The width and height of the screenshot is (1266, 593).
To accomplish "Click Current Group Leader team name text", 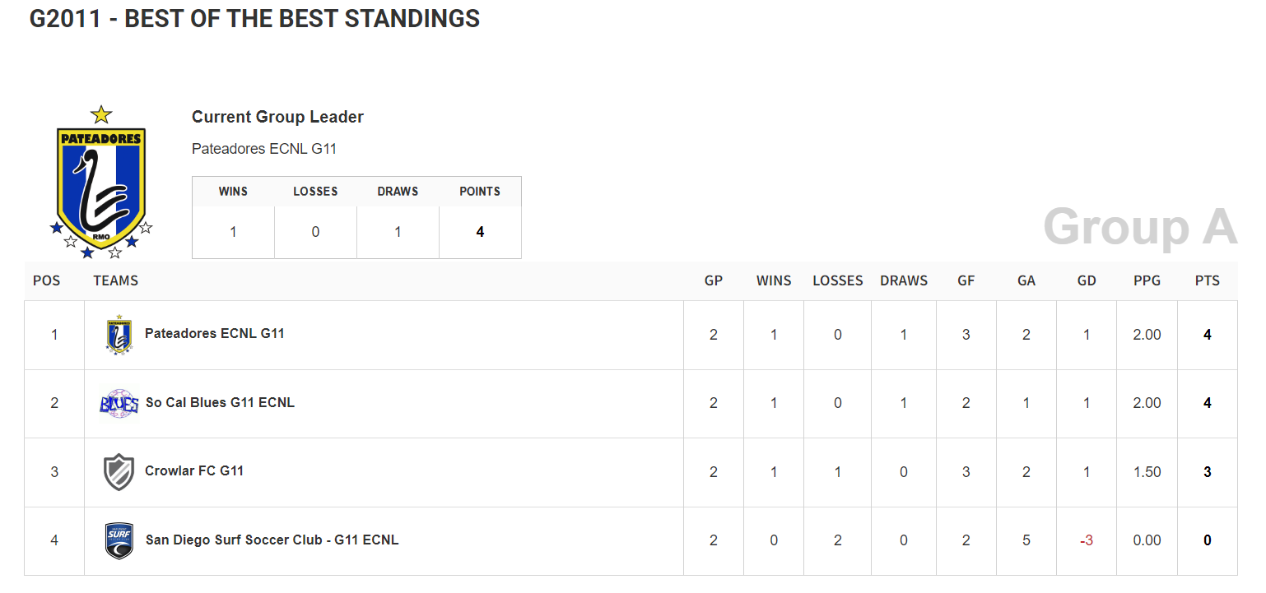I will (x=264, y=149).
